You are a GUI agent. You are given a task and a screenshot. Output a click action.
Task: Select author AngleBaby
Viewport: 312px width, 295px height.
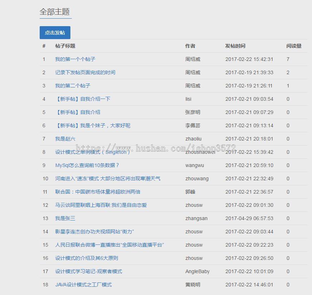pos(197,272)
